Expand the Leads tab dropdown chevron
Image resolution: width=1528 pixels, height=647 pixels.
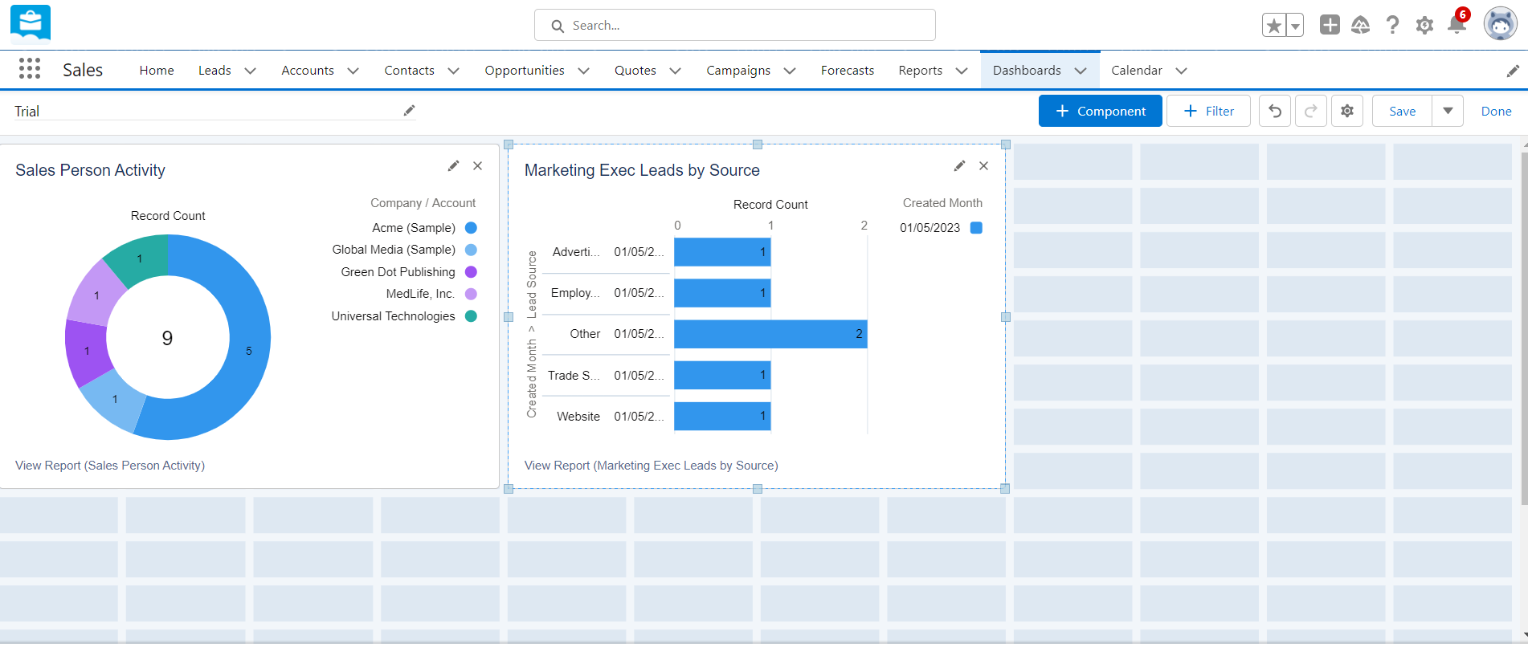(250, 71)
